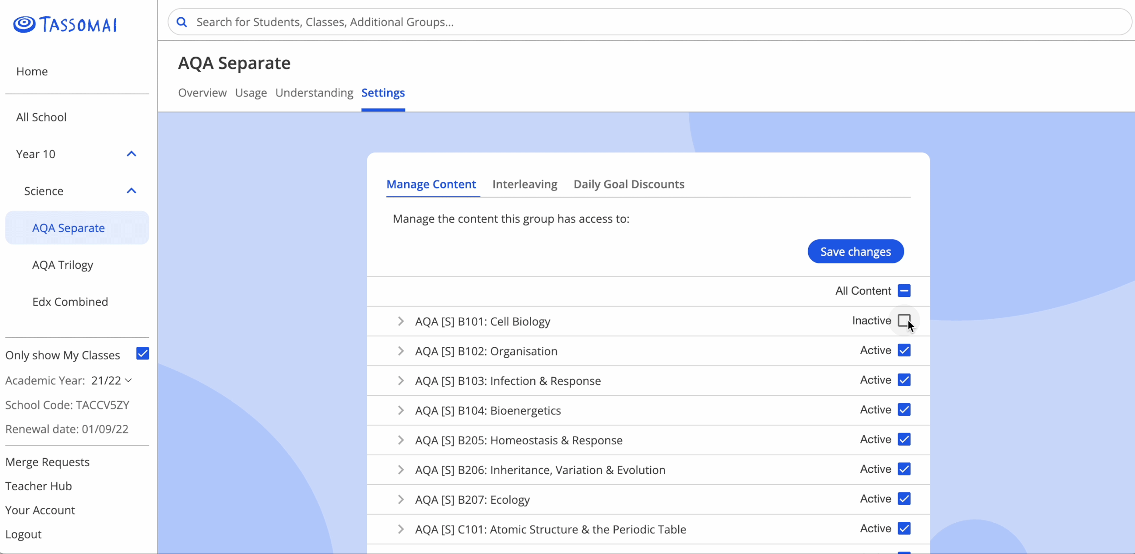Collapse the Science section chevron
Screen dimensions: 1135x554
point(131,191)
